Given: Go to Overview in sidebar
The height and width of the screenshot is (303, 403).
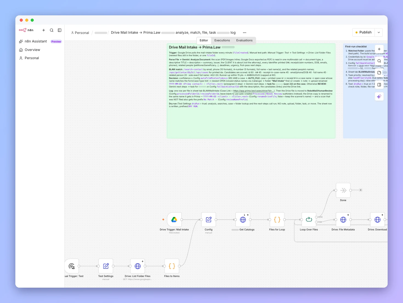Looking at the screenshot, I should (x=32, y=50).
